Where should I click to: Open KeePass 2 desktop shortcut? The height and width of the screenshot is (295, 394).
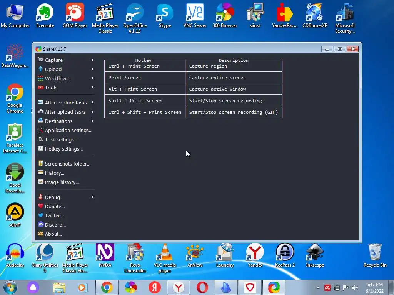pos(285,255)
